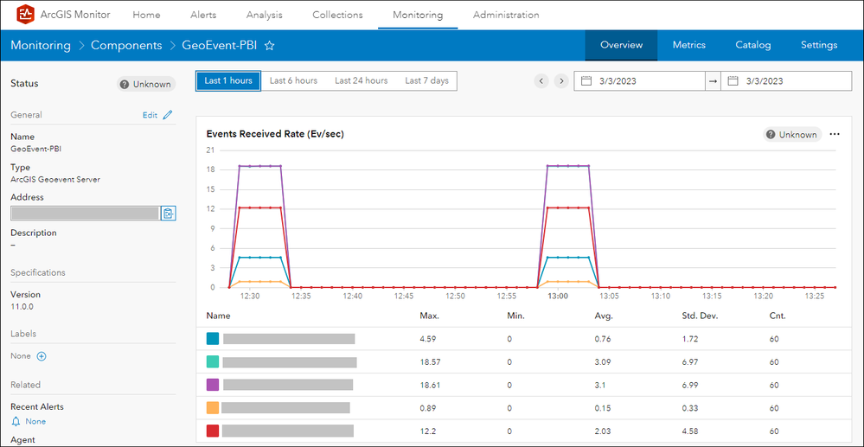The image size is (864, 447).
Task: Select Last 24 hours range
Action: (x=362, y=80)
